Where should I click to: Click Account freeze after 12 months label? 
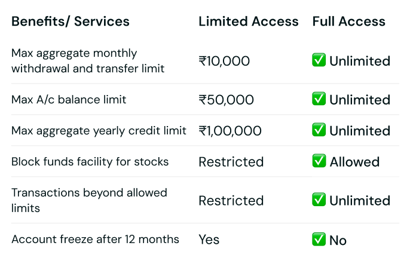(95, 239)
